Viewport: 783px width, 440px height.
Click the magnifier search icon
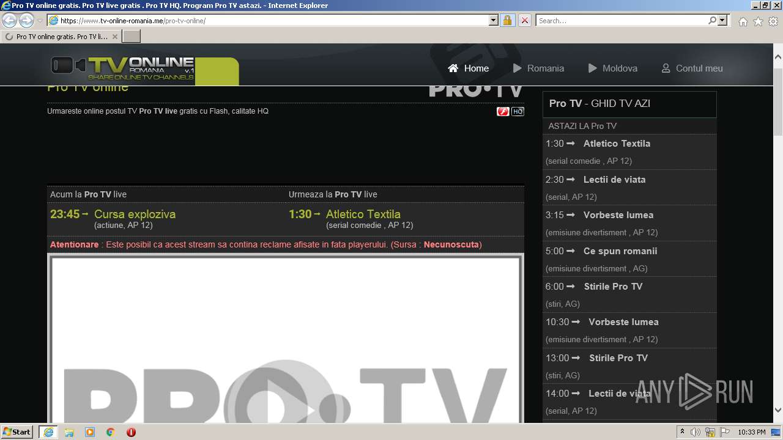712,20
